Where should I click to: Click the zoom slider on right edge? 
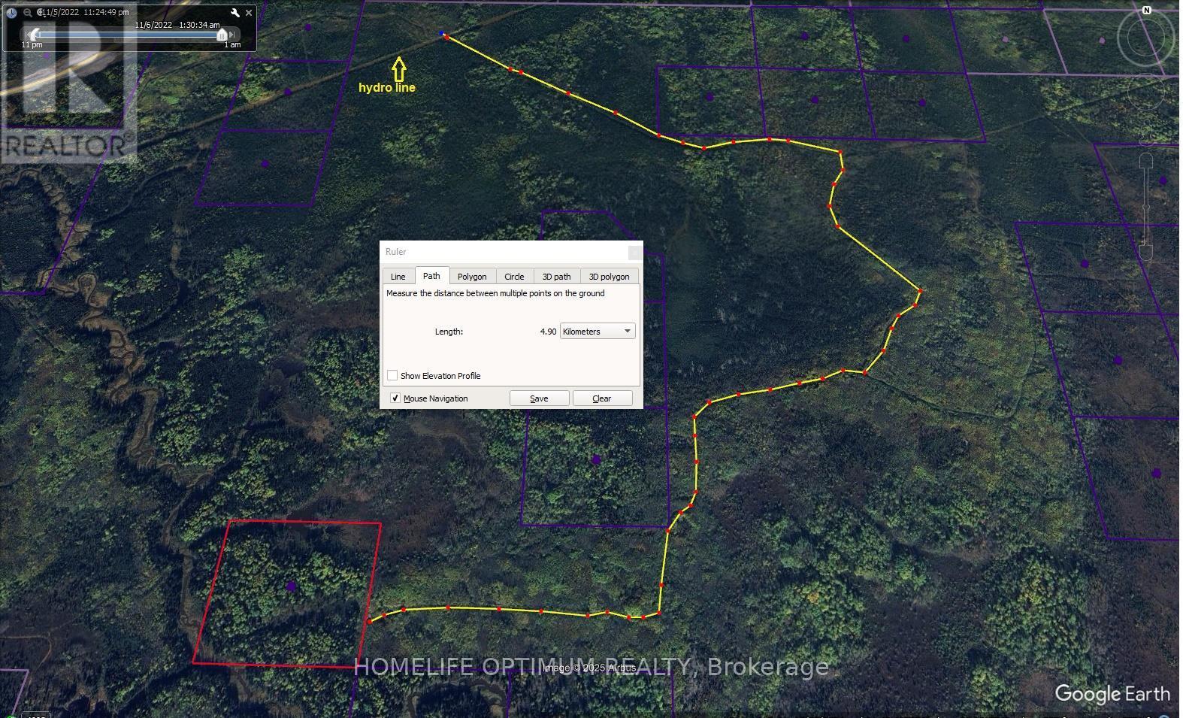[1145, 207]
